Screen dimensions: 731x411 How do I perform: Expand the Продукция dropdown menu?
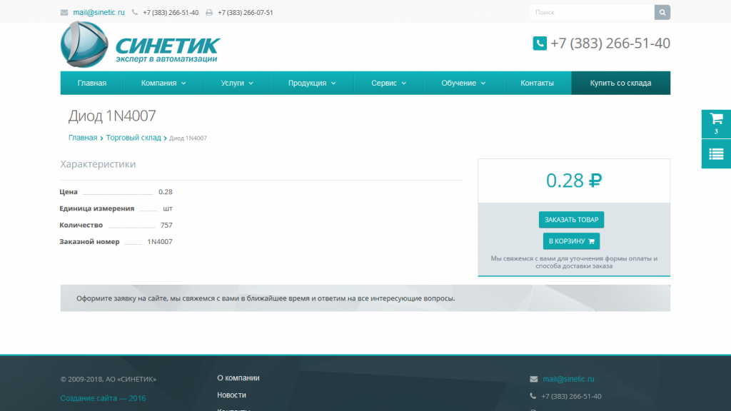click(x=312, y=83)
